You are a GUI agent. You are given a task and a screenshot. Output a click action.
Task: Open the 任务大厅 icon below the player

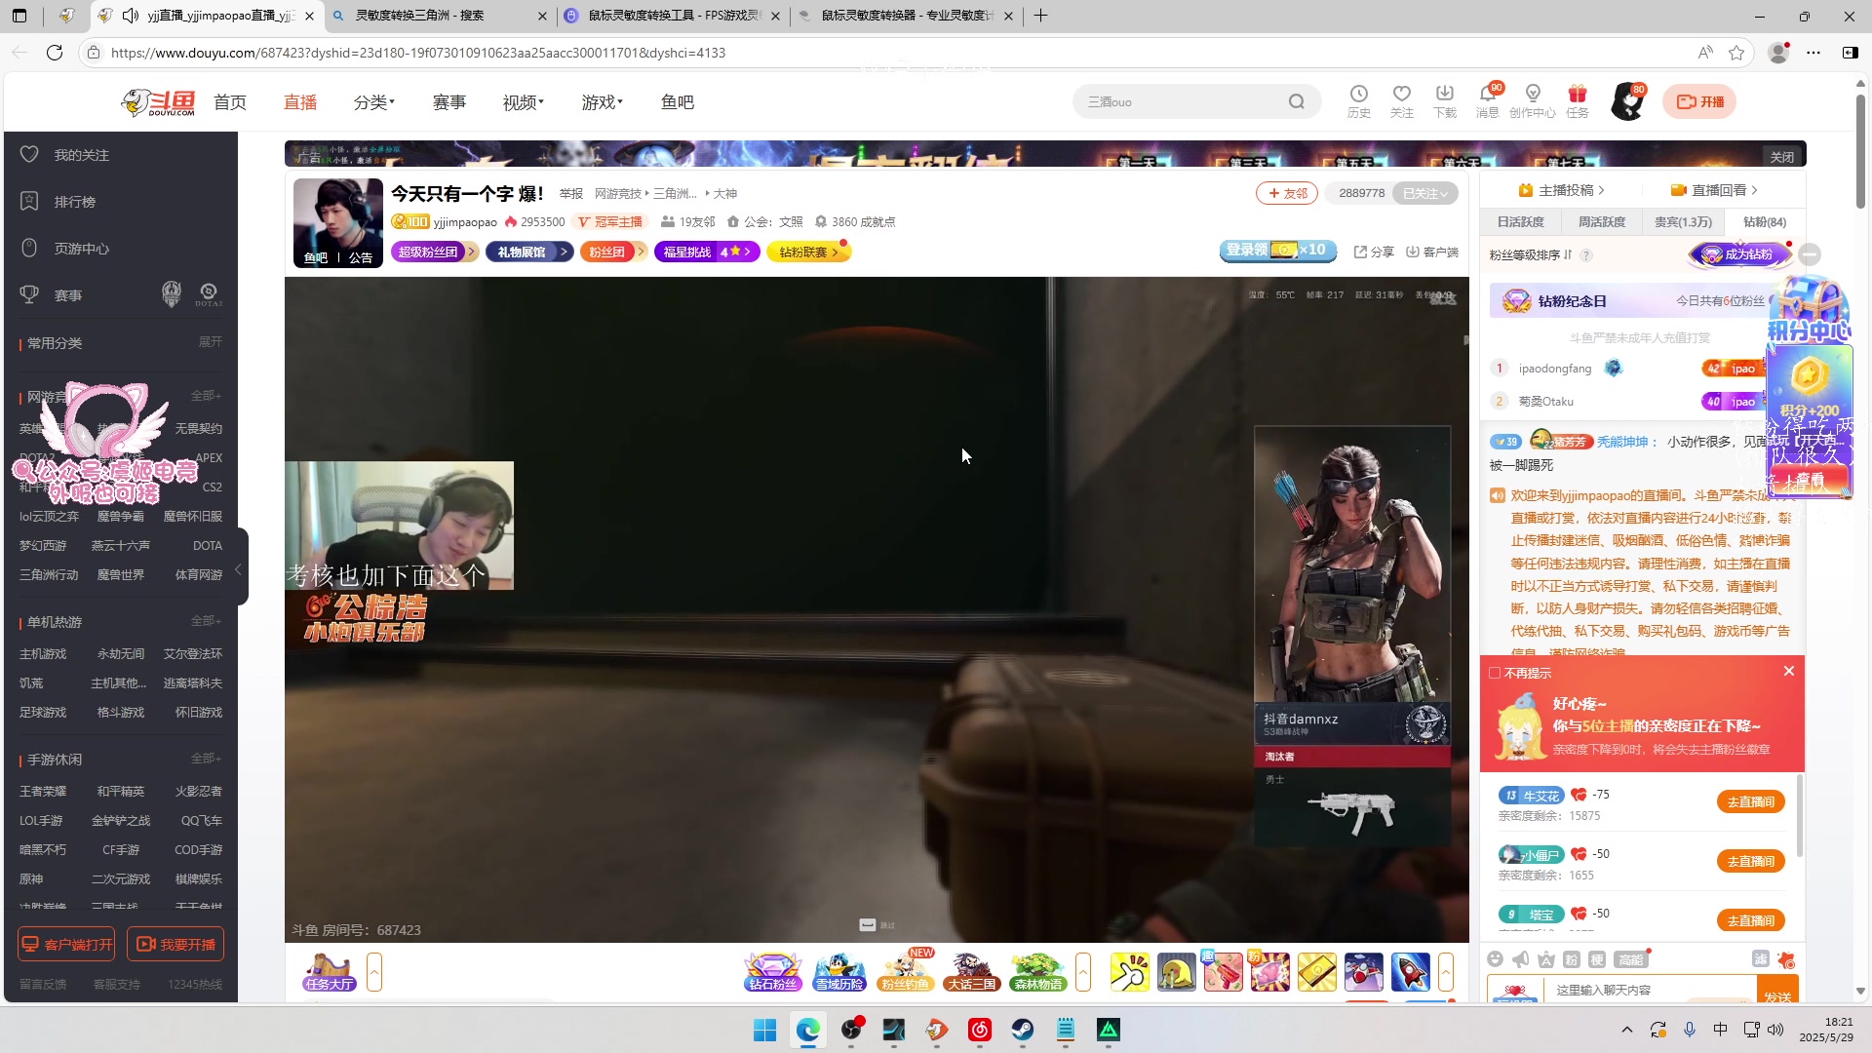(x=329, y=972)
